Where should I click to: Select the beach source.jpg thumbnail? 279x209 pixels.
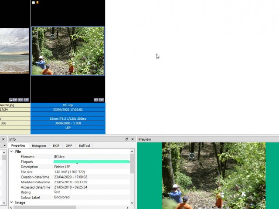14,51
